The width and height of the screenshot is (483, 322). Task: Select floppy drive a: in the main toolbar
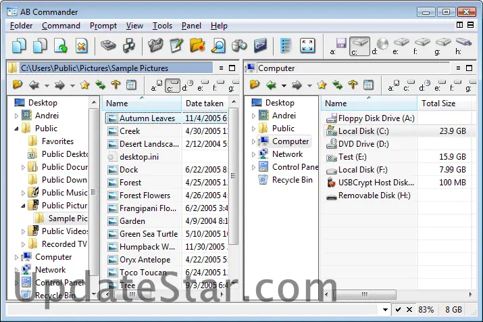coord(338,46)
